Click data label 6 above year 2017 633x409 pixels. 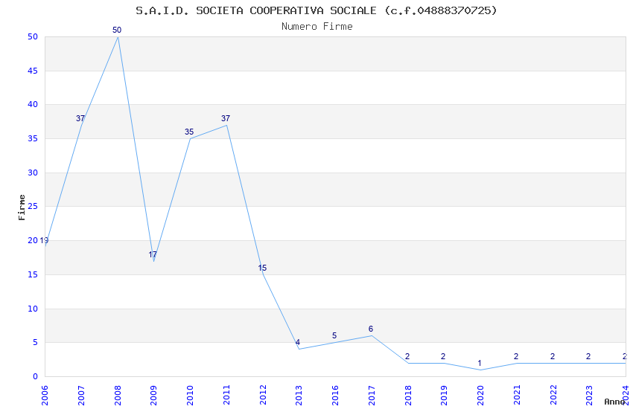[371, 329]
